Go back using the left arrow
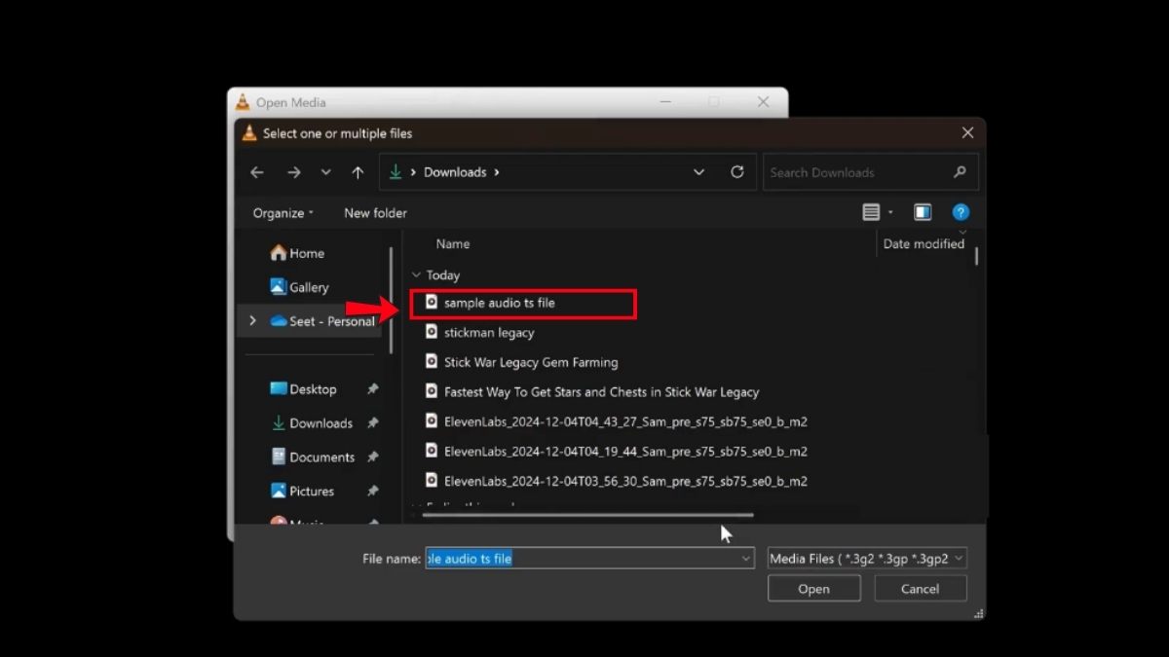Viewport: 1169px width, 657px height. tap(257, 172)
